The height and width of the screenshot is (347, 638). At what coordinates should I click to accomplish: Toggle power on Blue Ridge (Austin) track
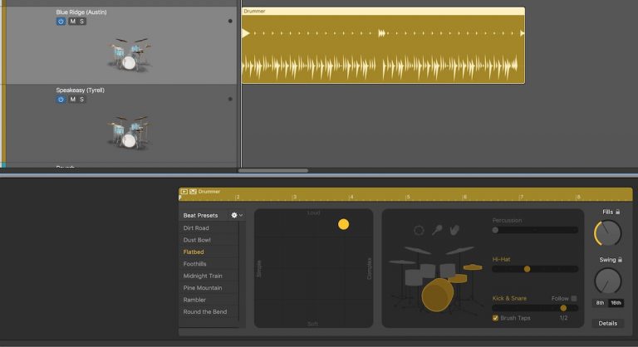[61, 21]
